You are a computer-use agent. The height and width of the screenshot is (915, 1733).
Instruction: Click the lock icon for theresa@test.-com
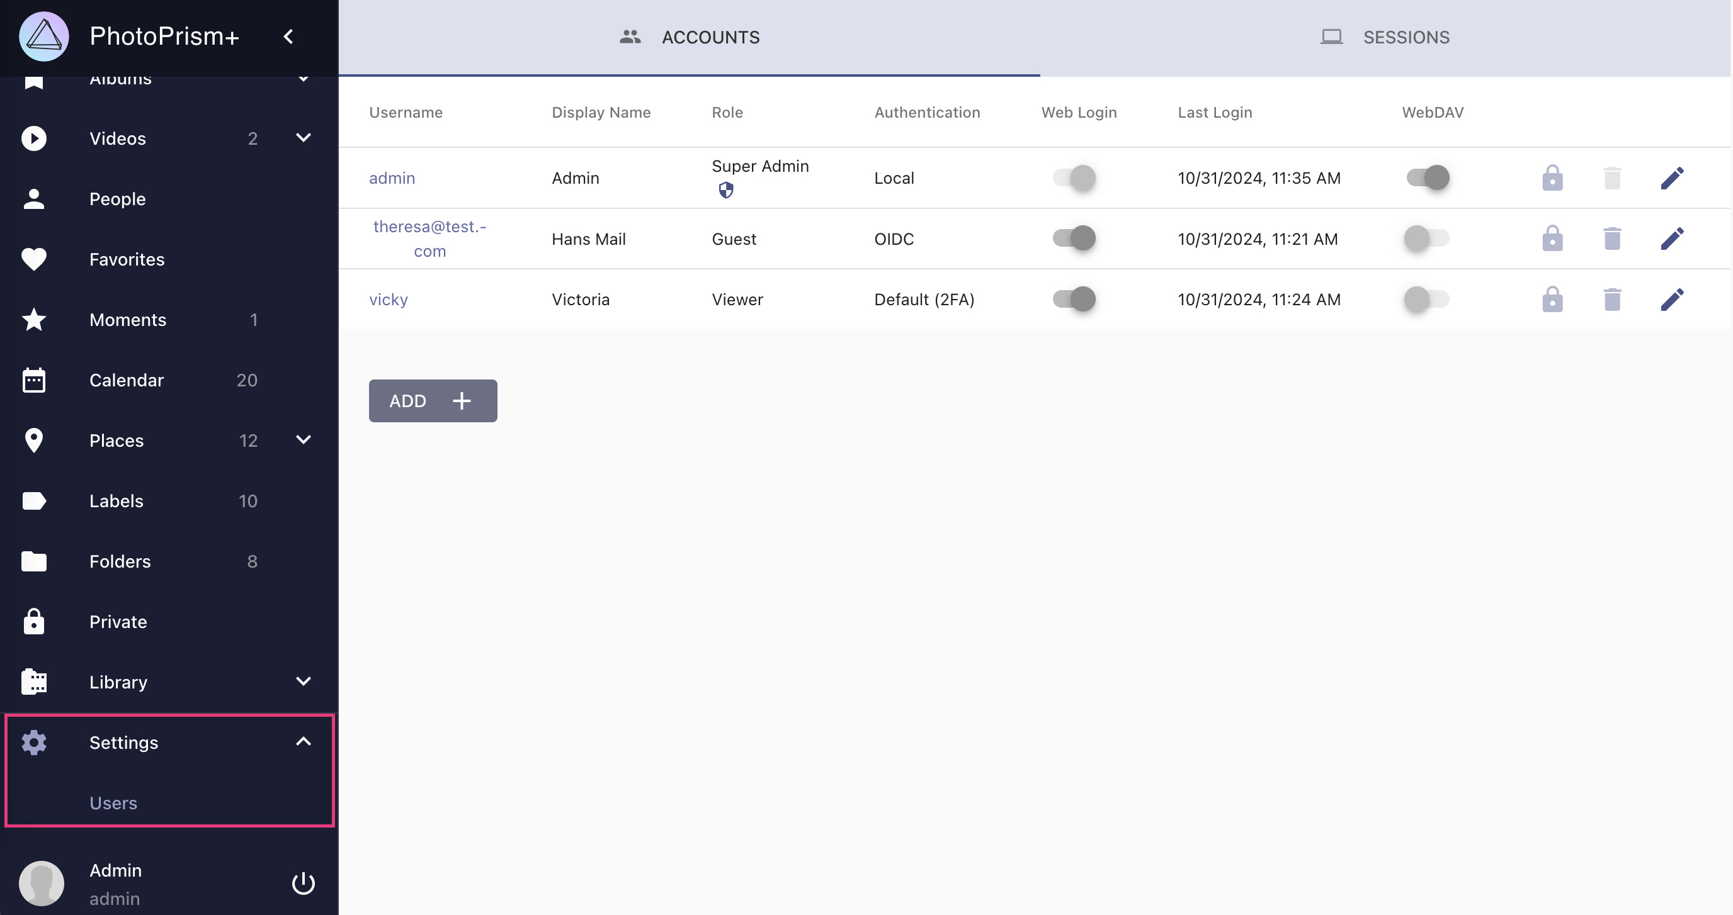[x=1552, y=239]
